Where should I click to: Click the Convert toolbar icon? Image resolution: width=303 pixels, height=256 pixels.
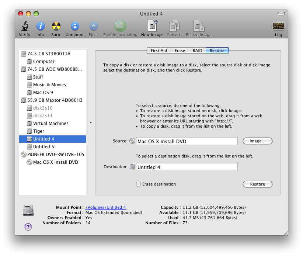point(174,26)
